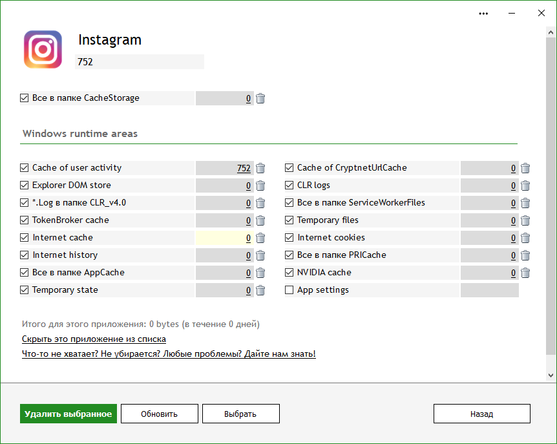The height and width of the screenshot is (444, 557).
Task: Click Удалить выбранное button
Action: (x=68, y=414)
